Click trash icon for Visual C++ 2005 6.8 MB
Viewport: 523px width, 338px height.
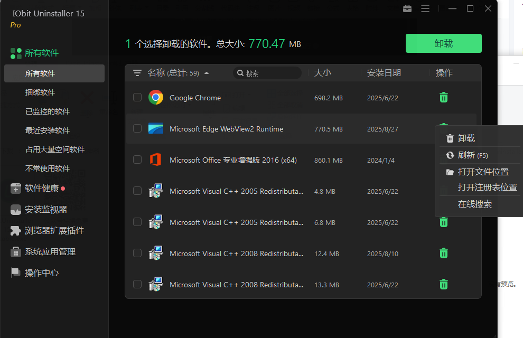pyautogui.click(x=444, y=222)
